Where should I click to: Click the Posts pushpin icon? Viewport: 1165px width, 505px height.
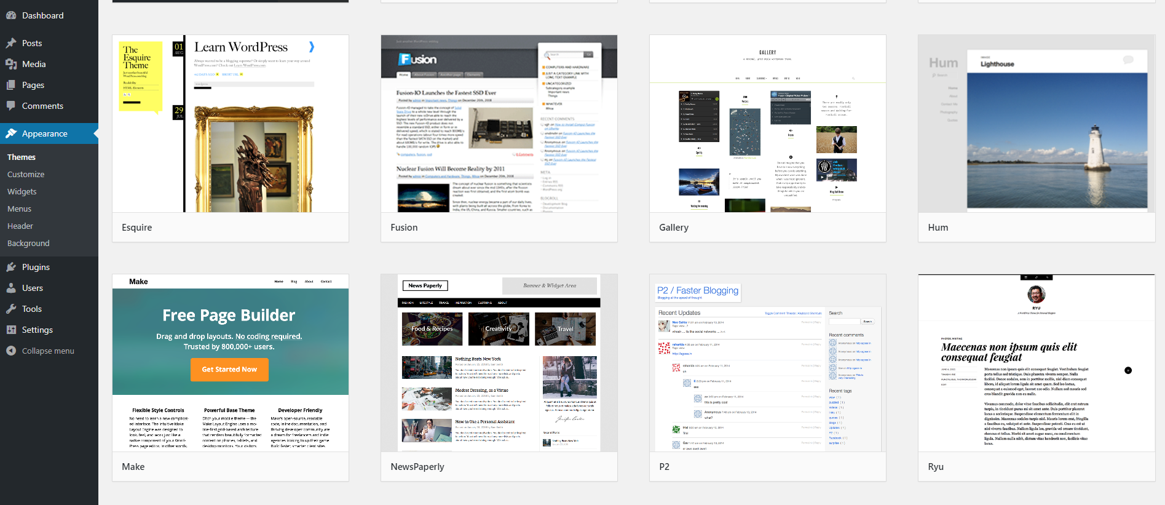click(11, 43)
